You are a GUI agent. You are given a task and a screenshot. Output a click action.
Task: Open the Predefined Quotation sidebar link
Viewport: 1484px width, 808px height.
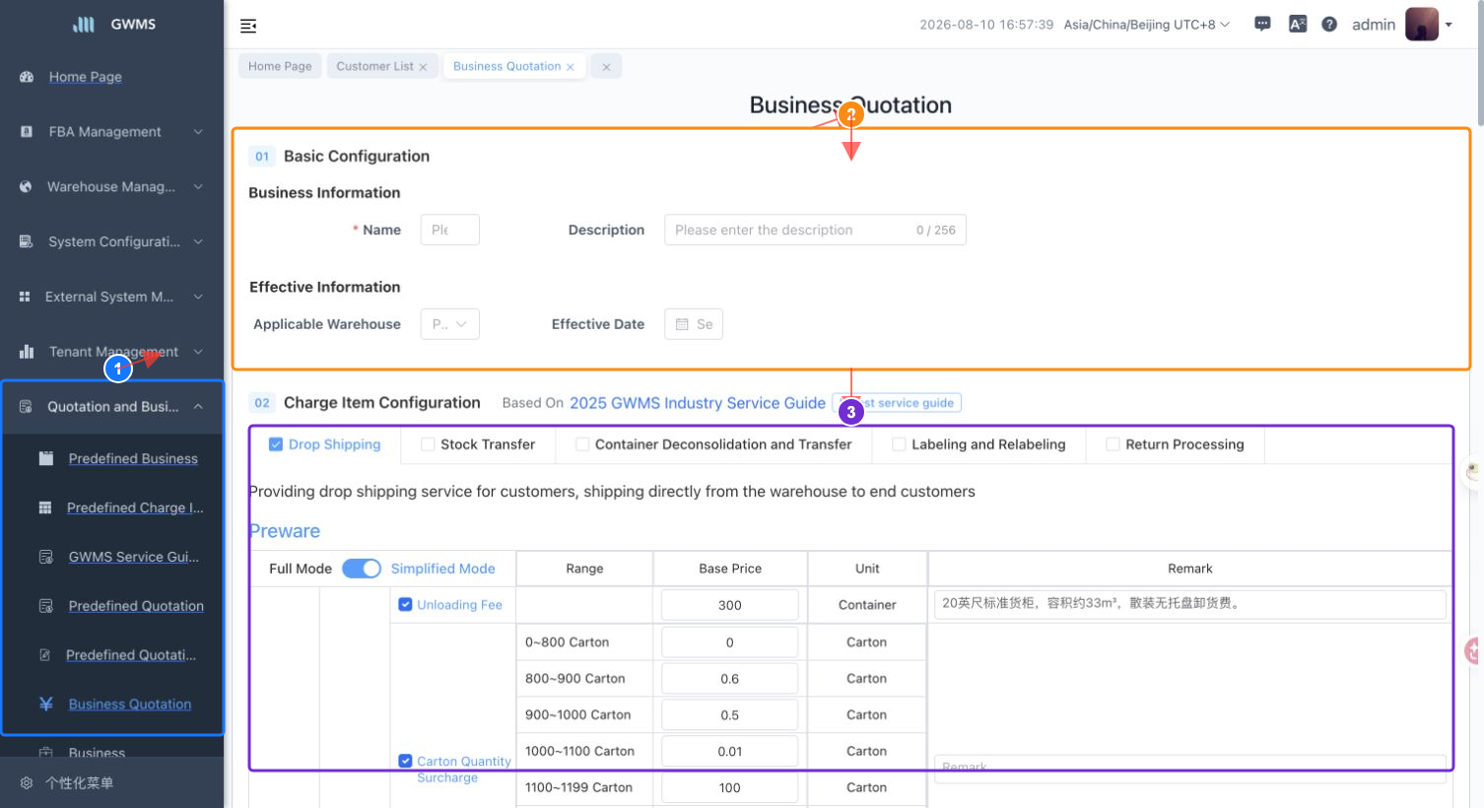136,606
